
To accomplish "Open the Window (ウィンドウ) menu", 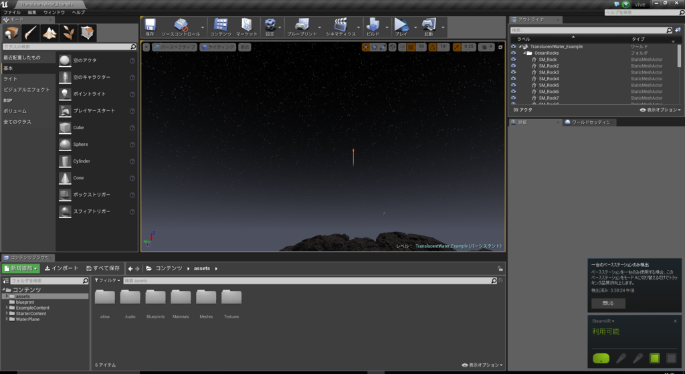I will click(54, 13).
